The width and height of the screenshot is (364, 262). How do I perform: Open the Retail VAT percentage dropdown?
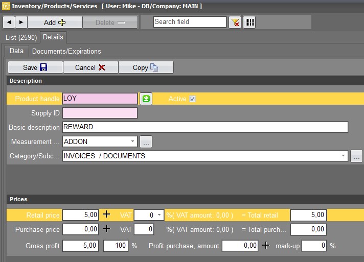click(x=159, y=215)
